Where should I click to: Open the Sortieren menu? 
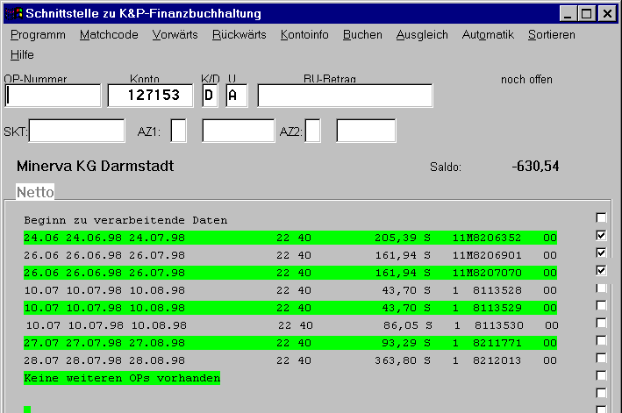click(x=551, y=35)
